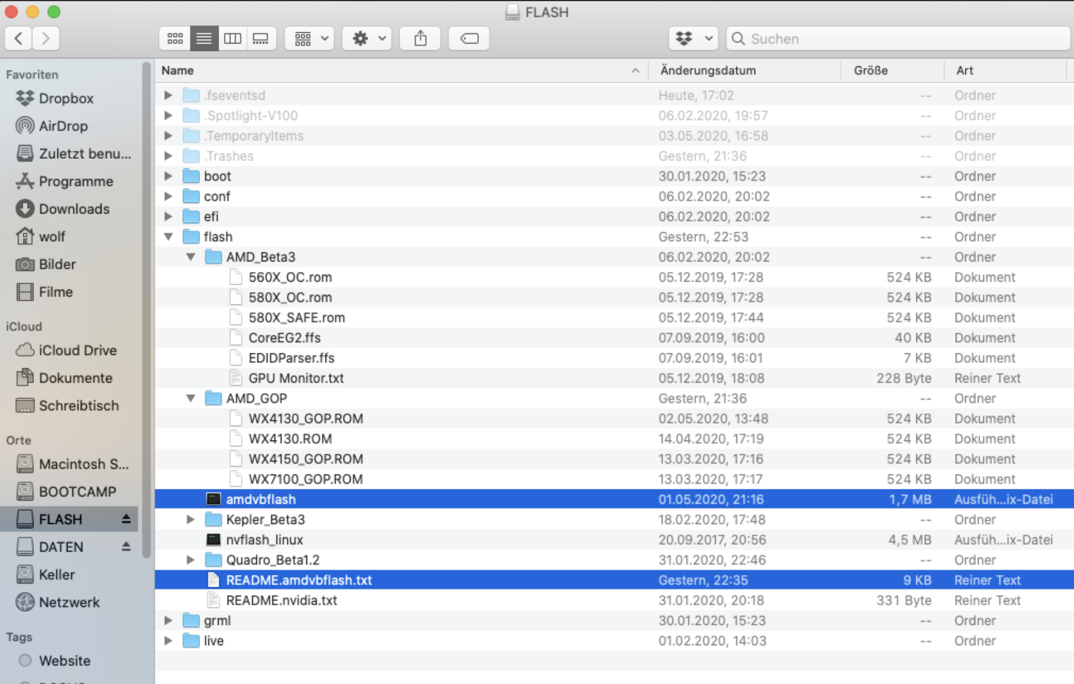Select the GPU Monitor.txt file
This screenshot has width=1074, height=684.
614,378
